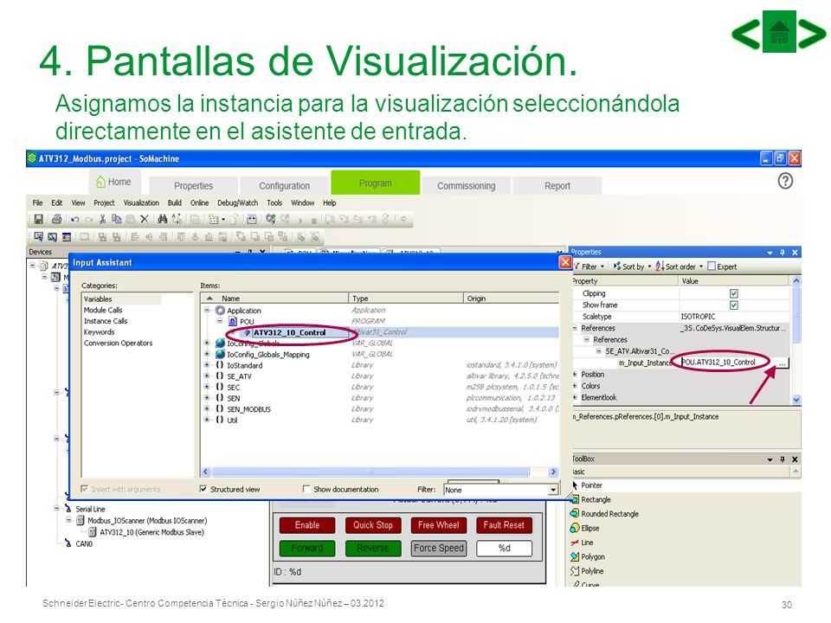This screenshot has width=831, height=623.
Task: Select Instance Calls in the Categories list
Action: coord(106,321)
